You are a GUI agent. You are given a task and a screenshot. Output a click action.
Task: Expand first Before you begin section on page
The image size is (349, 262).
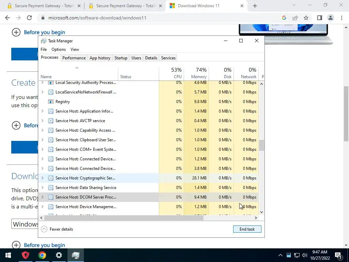[38, 32]
